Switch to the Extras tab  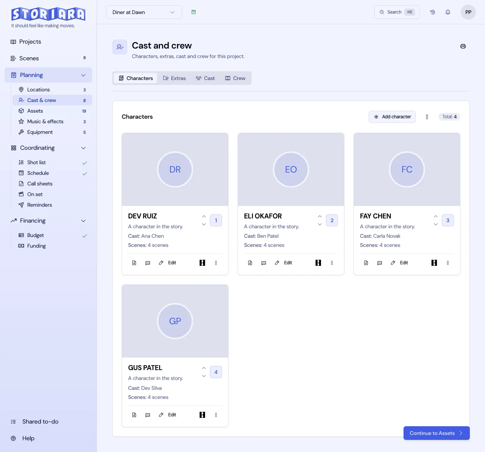point(174,78)
